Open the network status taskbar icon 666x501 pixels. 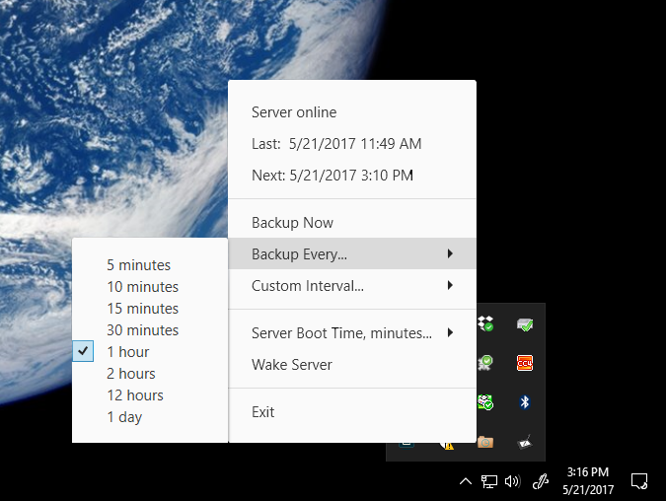488,482
